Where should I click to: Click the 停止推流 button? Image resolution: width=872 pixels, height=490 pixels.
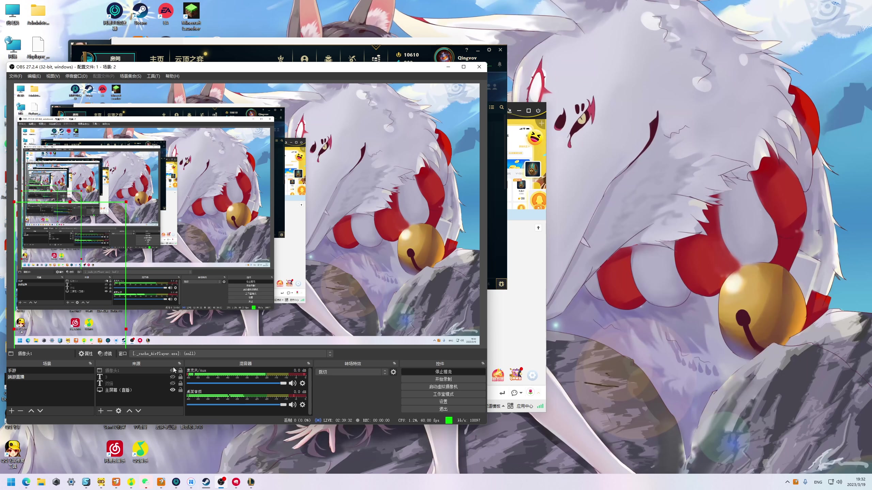coord(443,372)
